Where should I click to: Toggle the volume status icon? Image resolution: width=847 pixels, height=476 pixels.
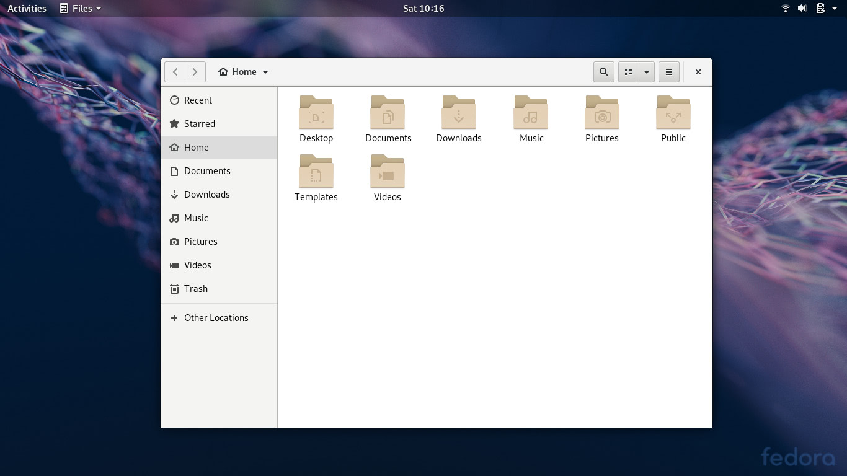(802, 8)
